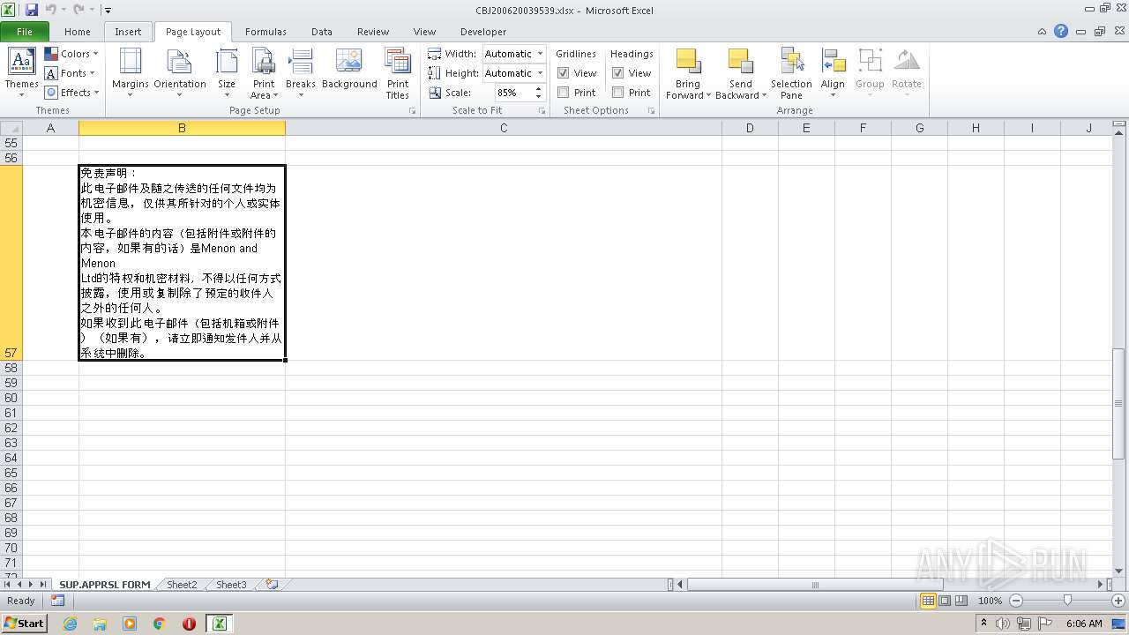Switch to the Home tab
Viewport: 1129px width, 635px height.
pyautogui.click(x=78, y=32)
